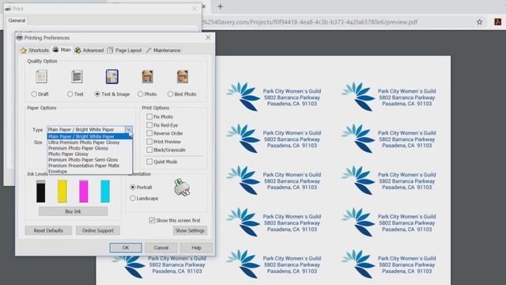
Task: Choose Premium Photo Paper Glossy
Action: pyautogui.click(x=89, y=148)
